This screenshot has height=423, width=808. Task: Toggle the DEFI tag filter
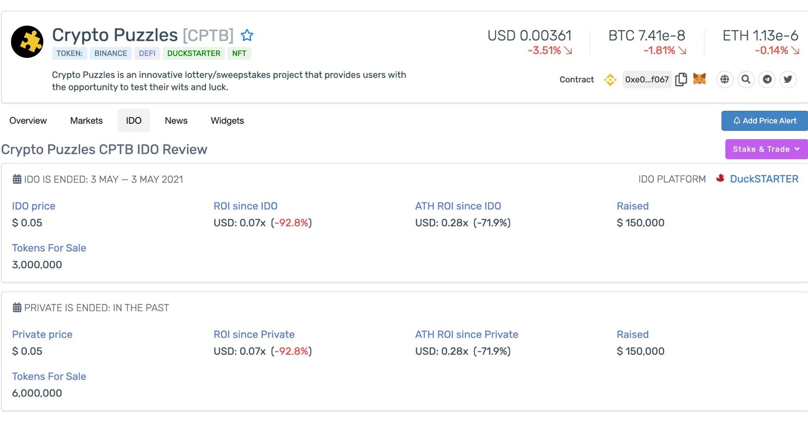[x=147, y=53]
